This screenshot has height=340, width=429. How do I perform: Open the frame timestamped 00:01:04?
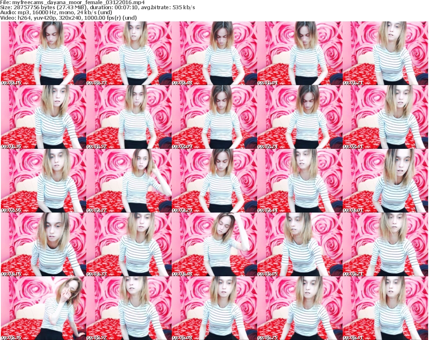(x=300, y=53)
